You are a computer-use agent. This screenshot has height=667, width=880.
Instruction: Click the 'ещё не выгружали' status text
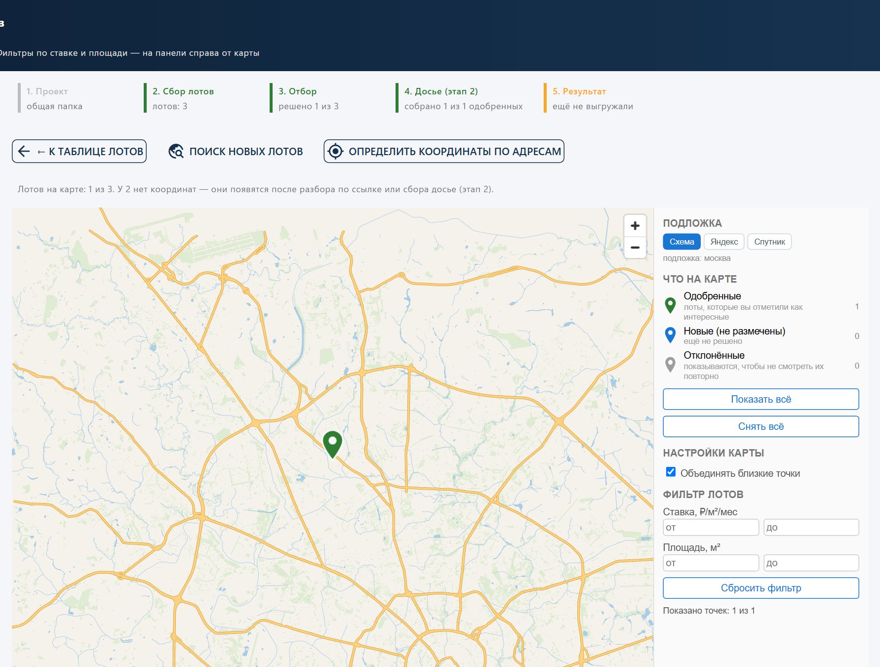click(593, 106)
